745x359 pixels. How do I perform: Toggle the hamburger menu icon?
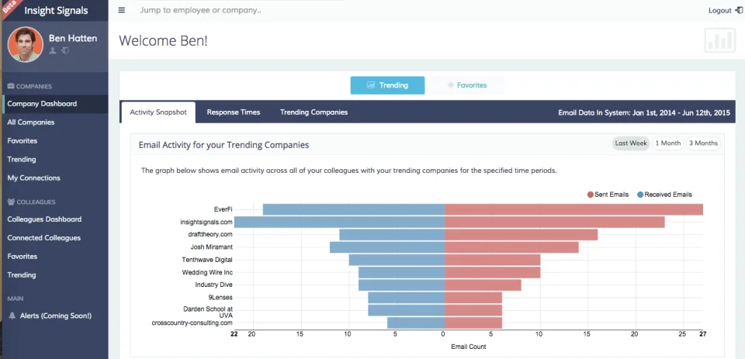[x=122, y=10]
